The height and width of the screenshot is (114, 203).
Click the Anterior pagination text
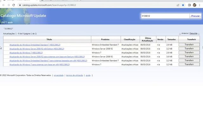click(185, 33)
